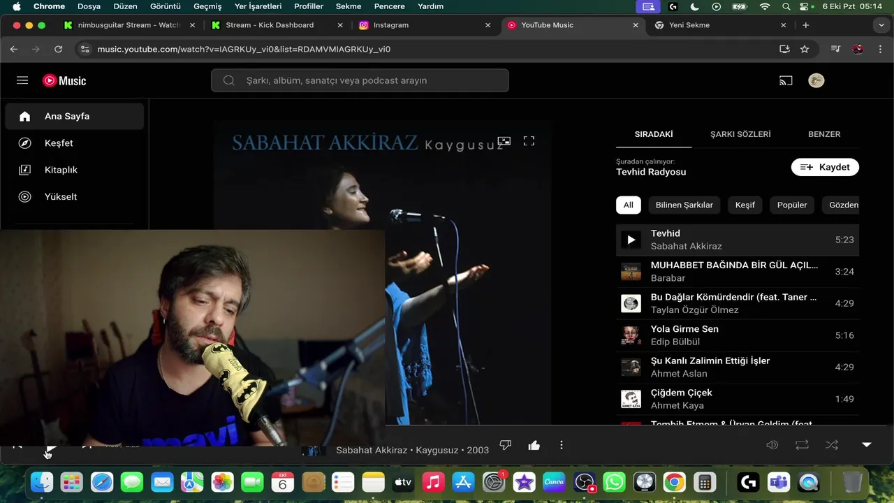Image resolution: width=894 pixels, height=503 pixels.
Task: Go back in Chrome
Action: point(14,49)
